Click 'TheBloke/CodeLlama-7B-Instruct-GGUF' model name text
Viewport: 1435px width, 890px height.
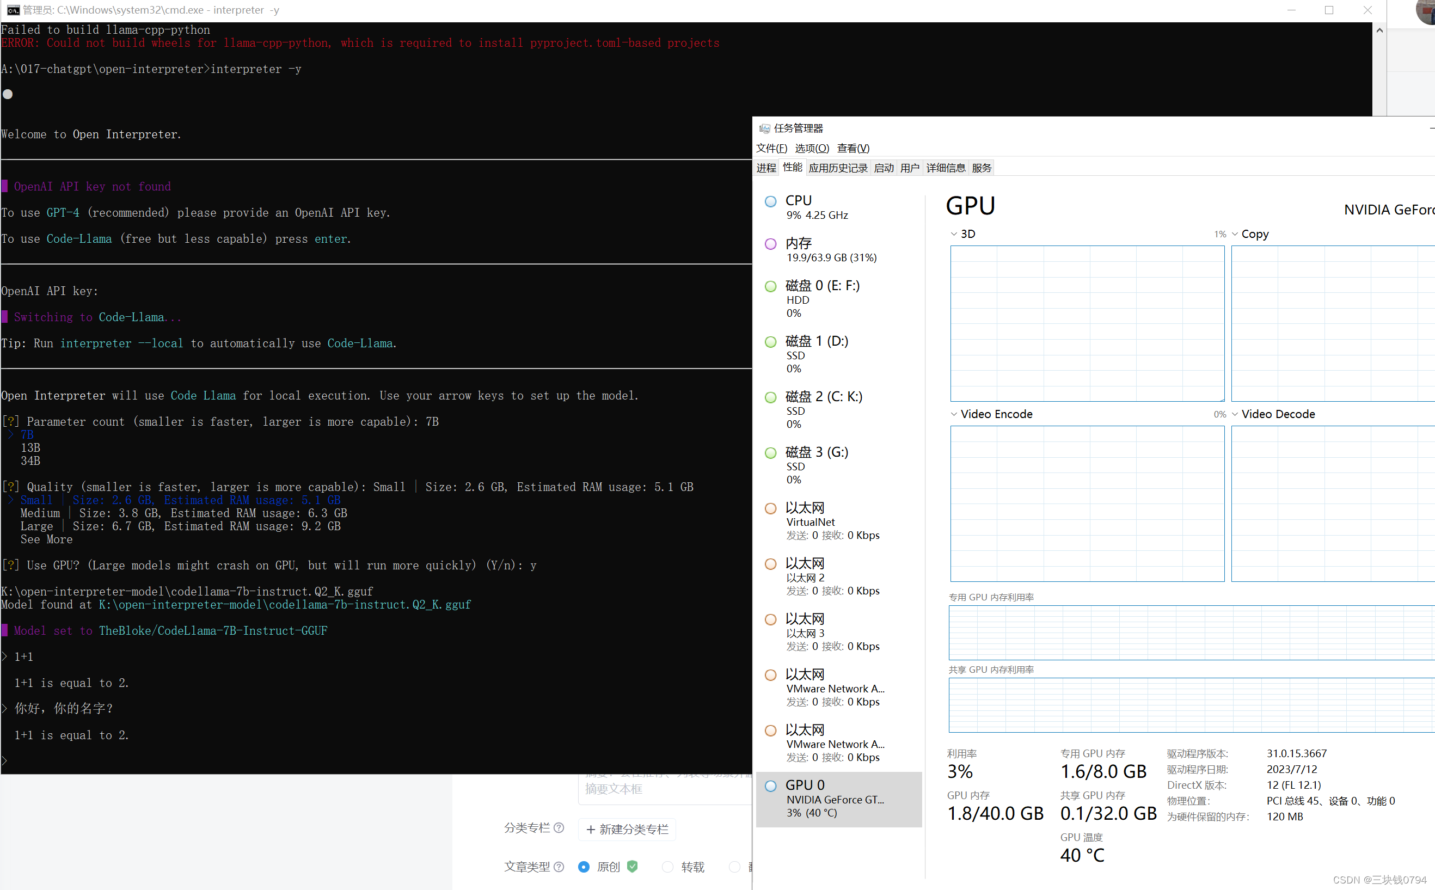212,630
